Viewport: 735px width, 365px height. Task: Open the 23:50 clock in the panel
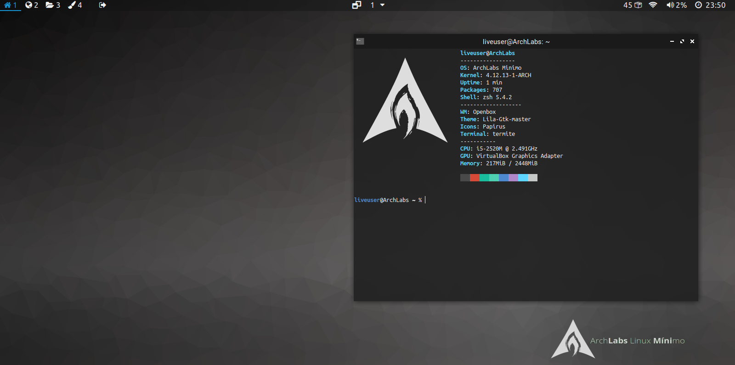tap(710, 5)
